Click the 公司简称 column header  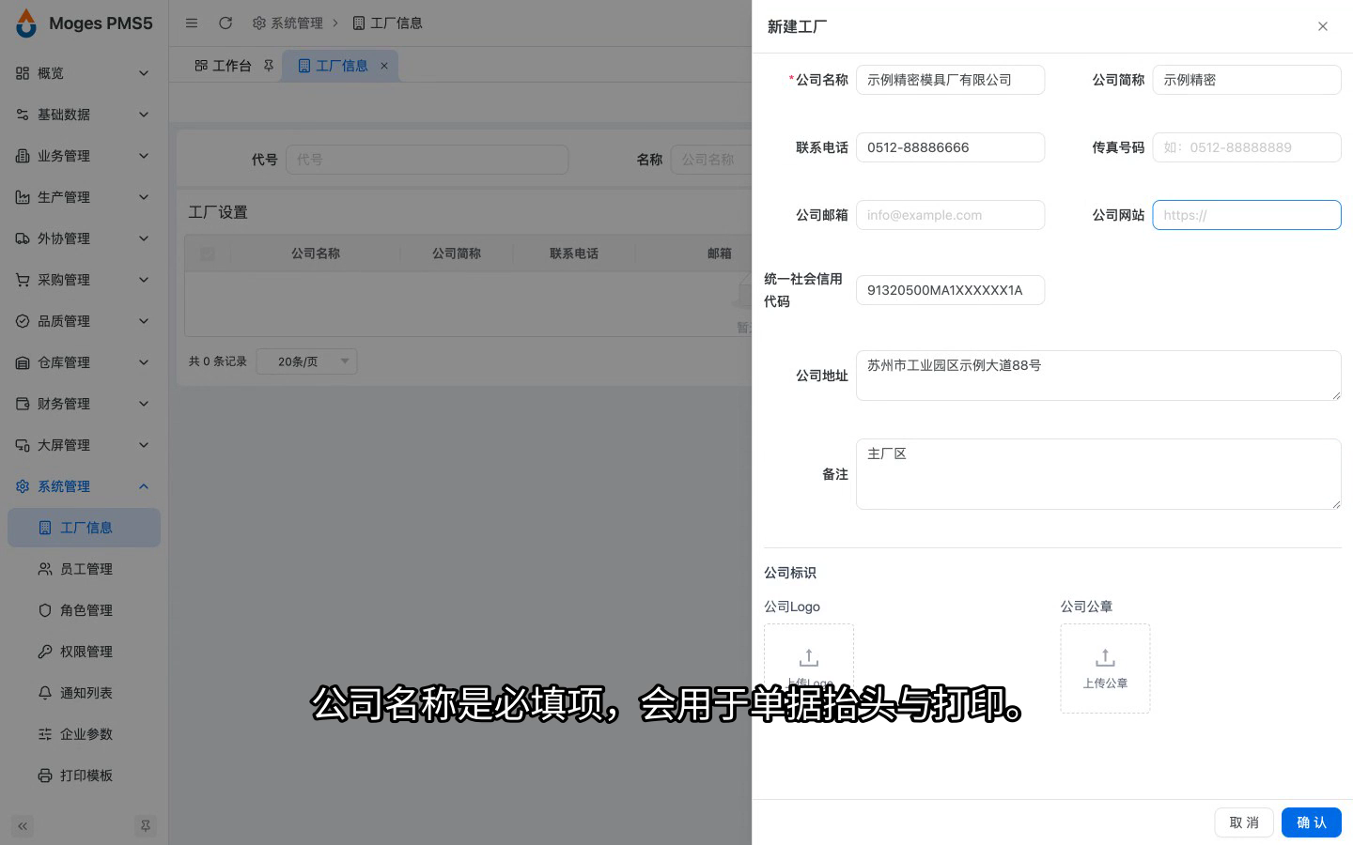(457, 253)
